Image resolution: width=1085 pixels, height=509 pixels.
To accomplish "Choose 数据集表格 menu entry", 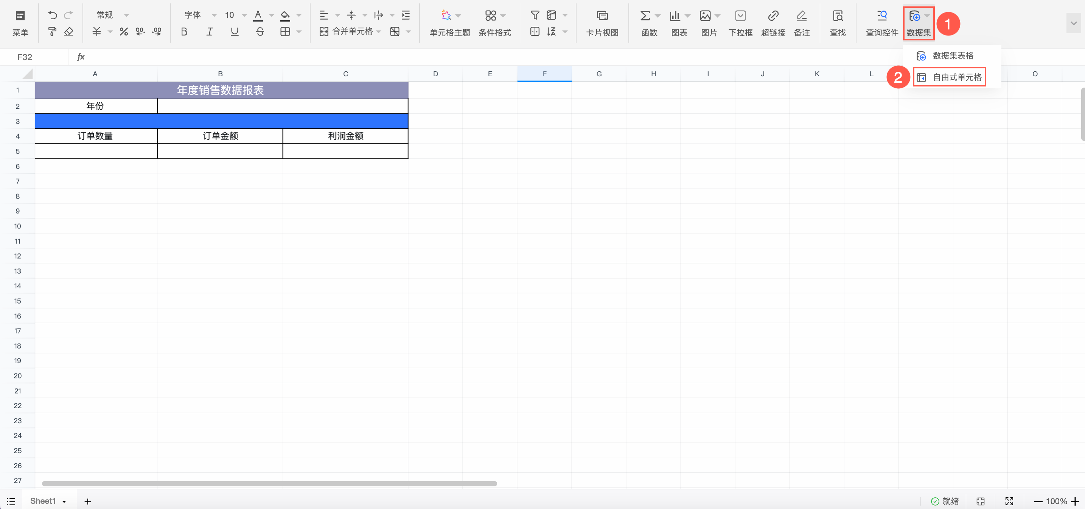I will pos(952,56).
